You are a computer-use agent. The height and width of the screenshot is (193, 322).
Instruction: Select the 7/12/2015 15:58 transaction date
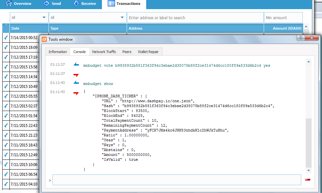click(24, 67)
